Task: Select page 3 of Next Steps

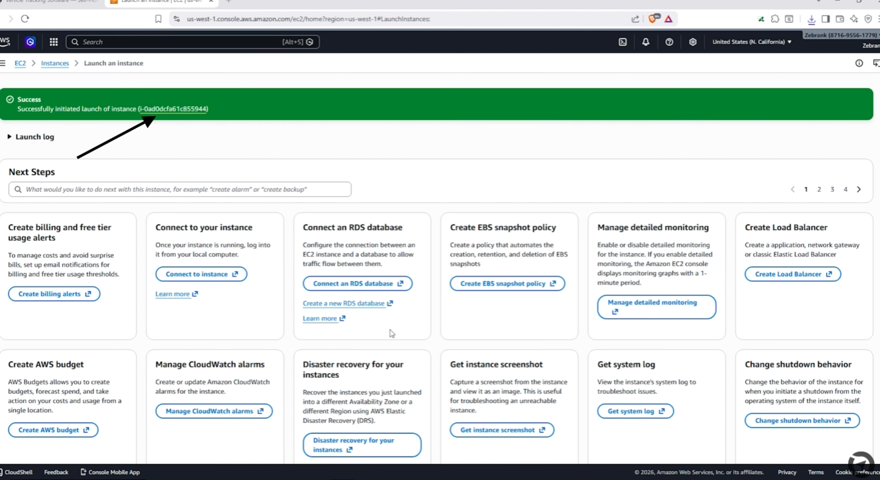Action: point(832,190)
